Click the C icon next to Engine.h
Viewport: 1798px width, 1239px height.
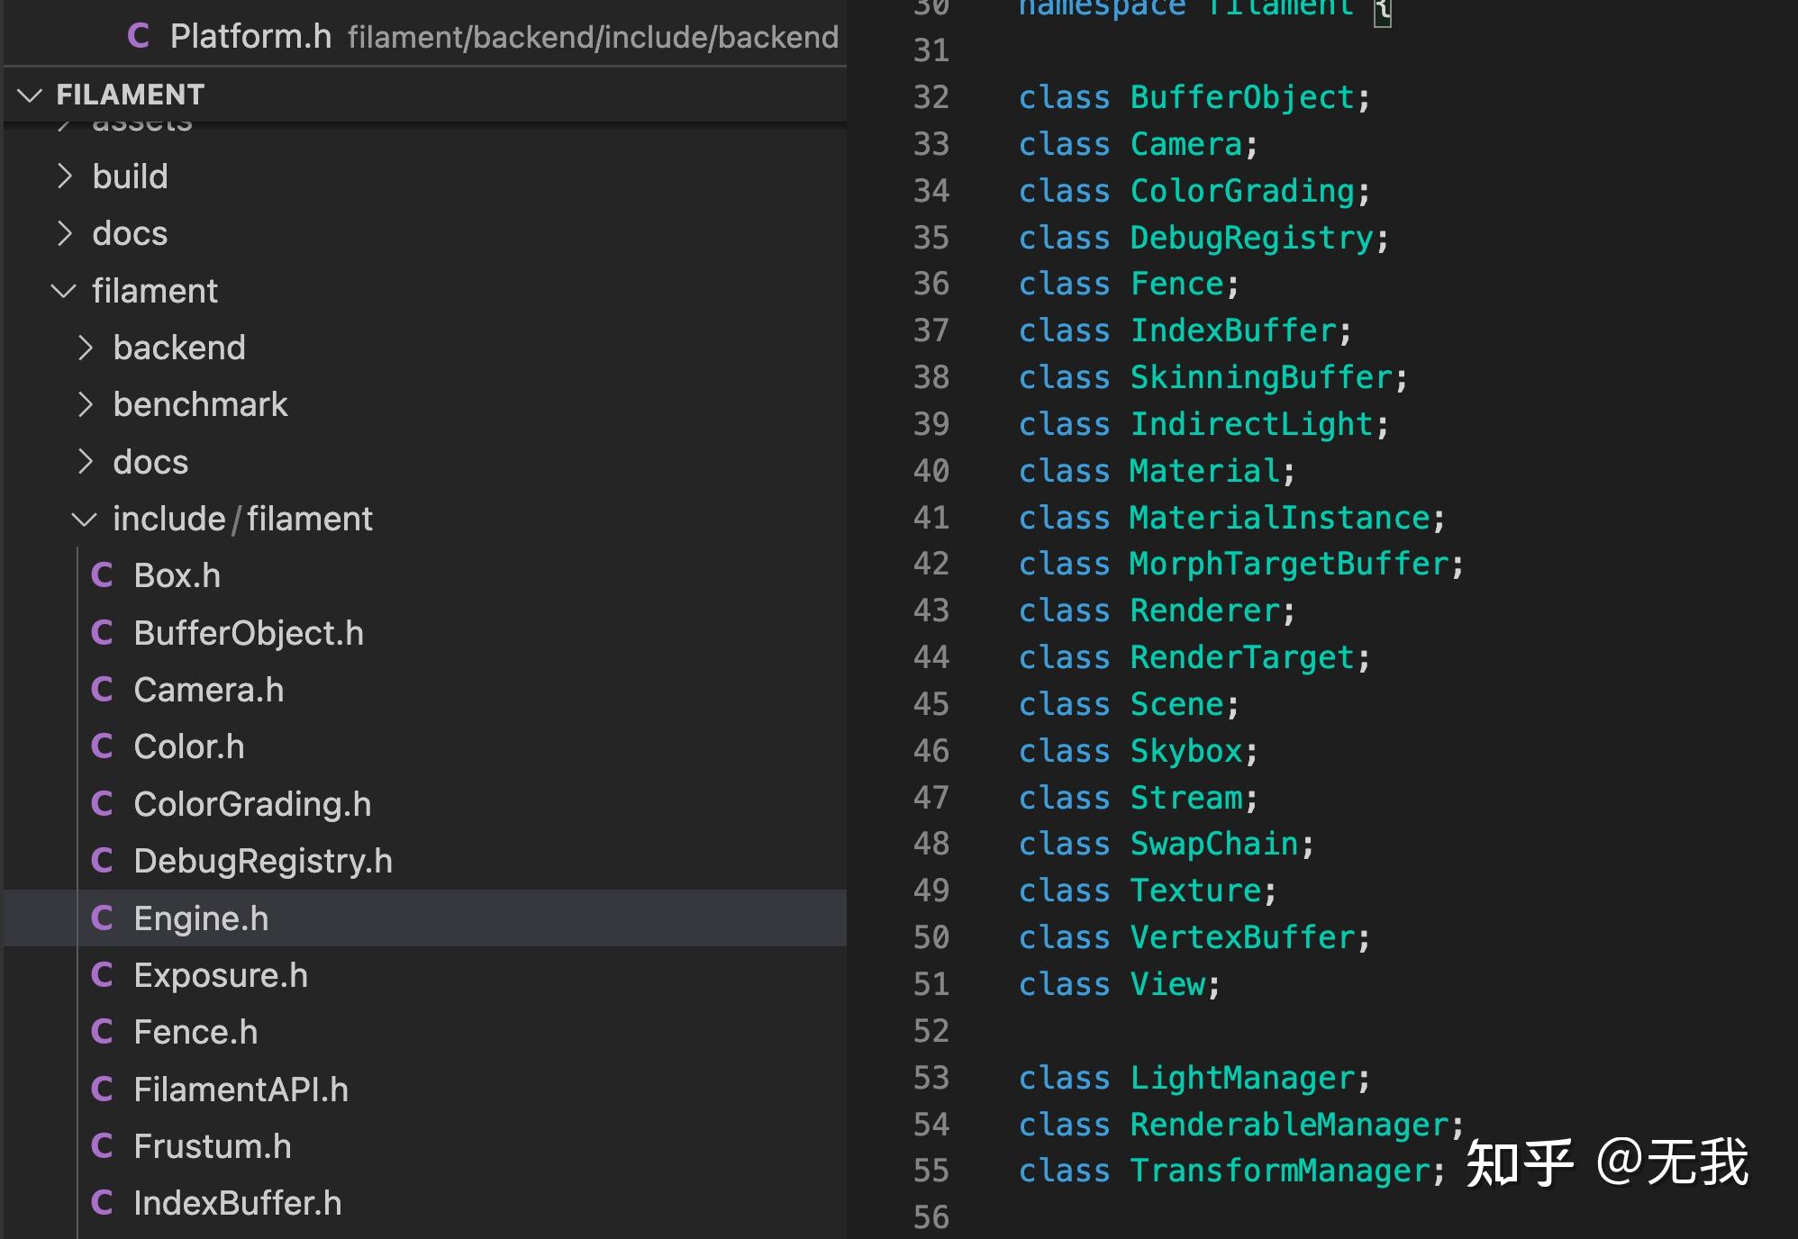click(x=102, y=918)
